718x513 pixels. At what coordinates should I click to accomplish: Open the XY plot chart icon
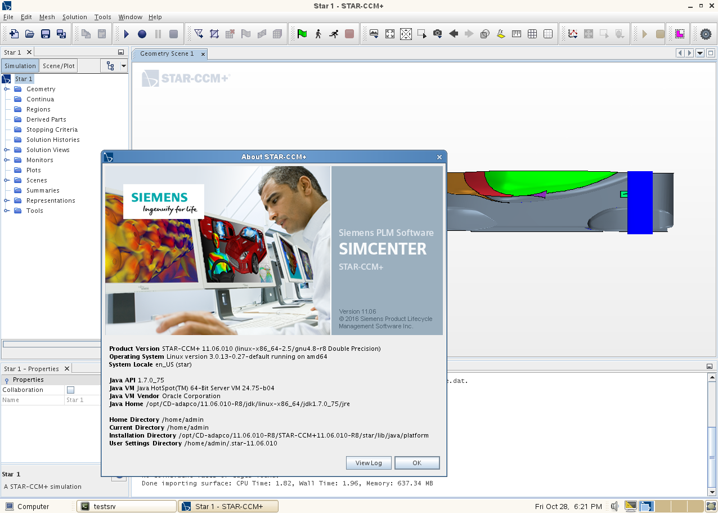[x=573, y=34]
